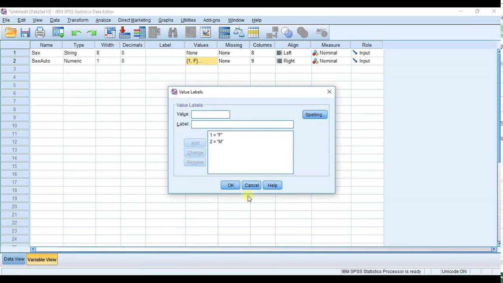Click the Values column header
503x283 pixels.
coord(201,45)
